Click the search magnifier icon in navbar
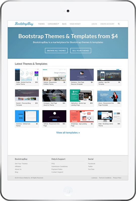Image resolution: width=136 pixels, height=201 pixels. pyautogui.click(x=119, y=24)
